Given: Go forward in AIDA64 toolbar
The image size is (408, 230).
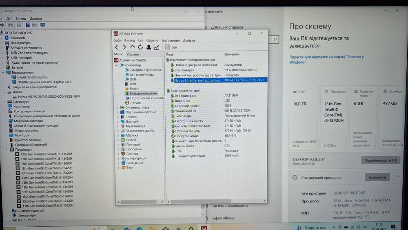Looking at the screenshot, I should (x=124, y=47).
